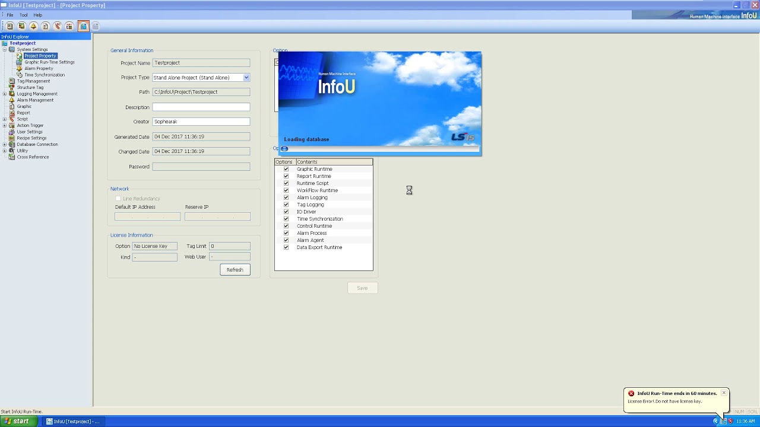Click the greyed-out Stop Run-Time toolbar icon

click(x=95, y=26)
